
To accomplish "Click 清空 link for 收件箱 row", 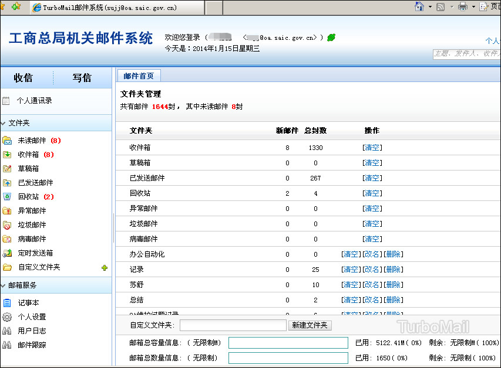I will [372, 148].
